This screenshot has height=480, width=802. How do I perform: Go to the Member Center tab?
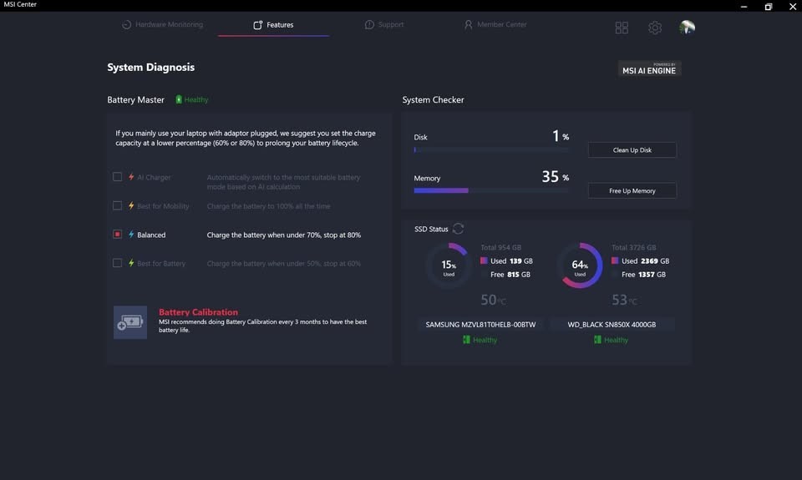coord(495,24)
